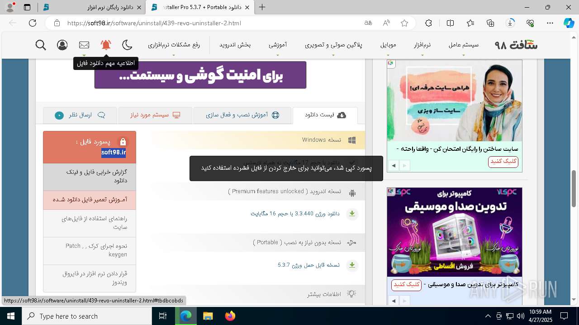Open the Edge favorites list icon
The height and width of the screenshot is (325, 579).
[x=470, y=23]
